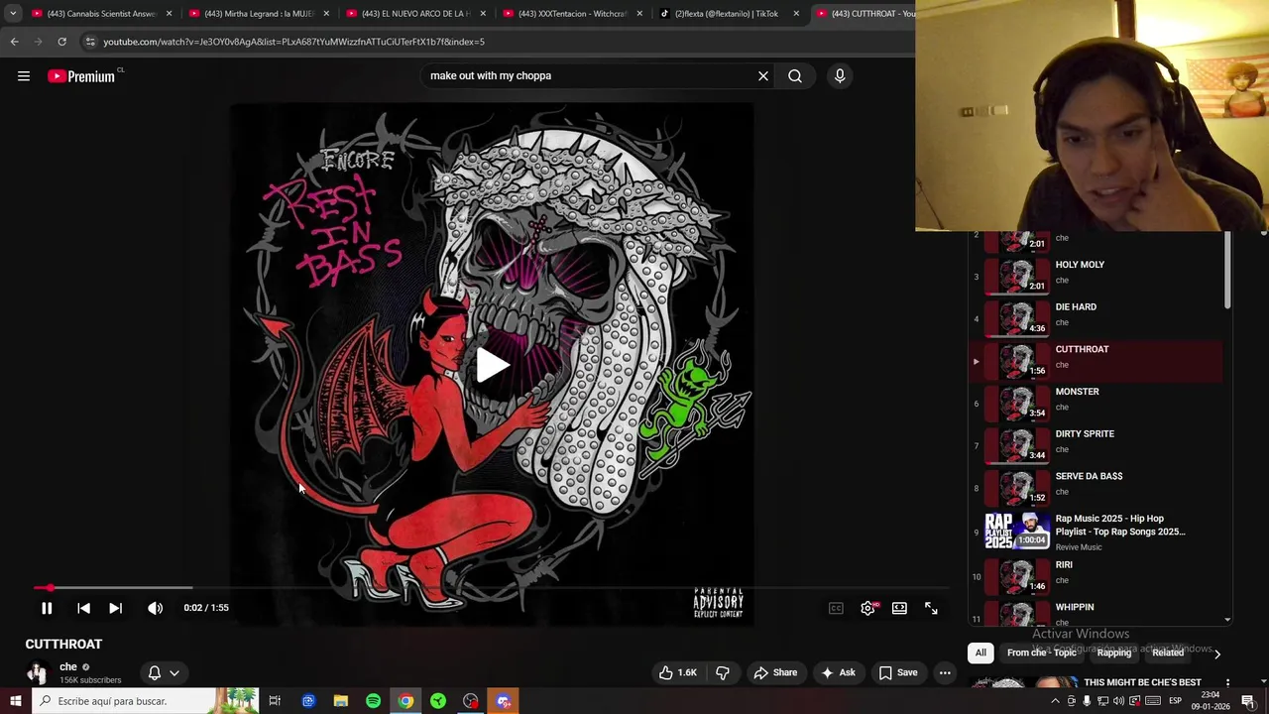
Task: Open the tab search dropdown in Chrome
Action: (x=12, y=14)
